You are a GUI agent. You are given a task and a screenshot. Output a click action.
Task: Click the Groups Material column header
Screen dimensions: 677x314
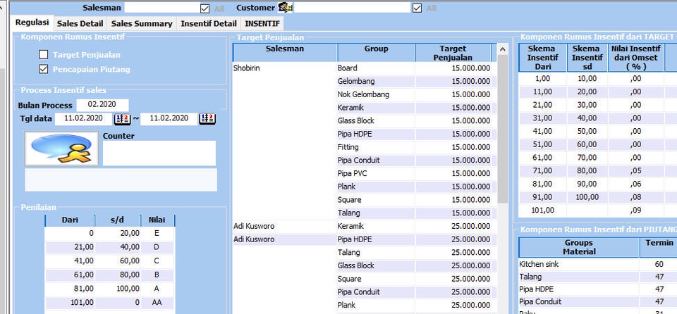point(578,247)
